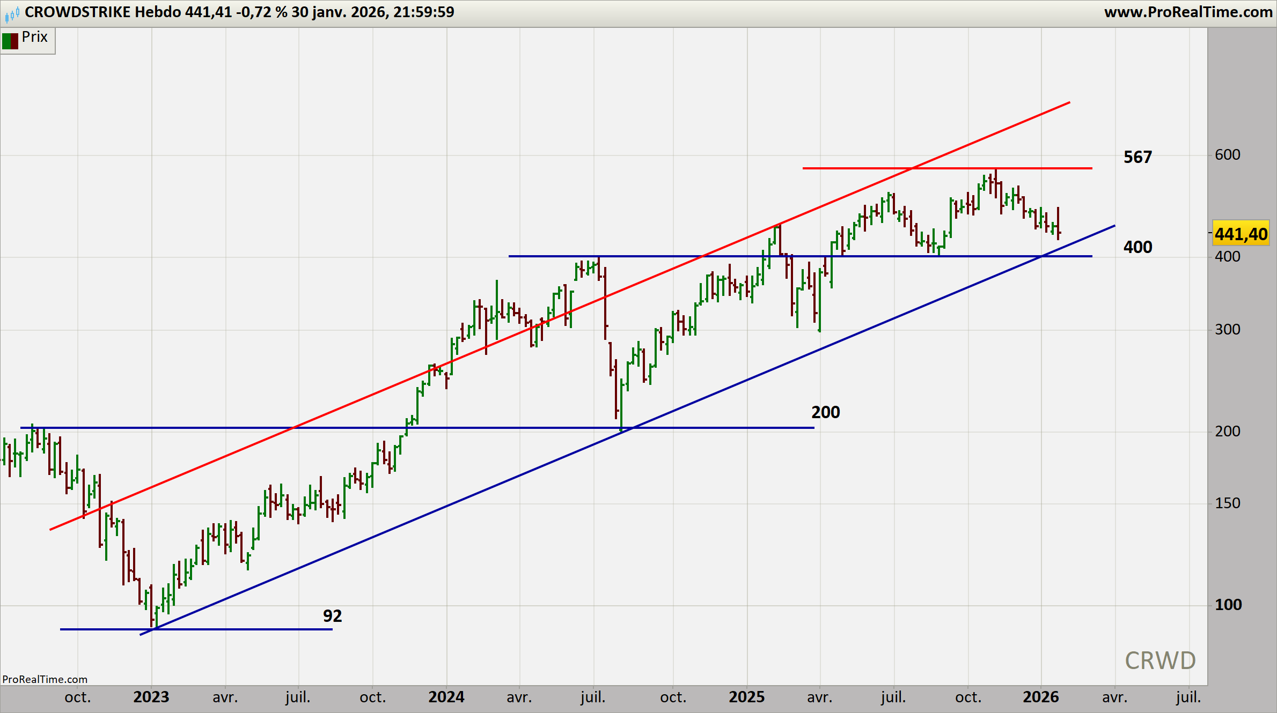The width and height of the screenshot is (1277, 713).
Task: Open the www.ProRealTime.com link top right
Action: point(1187,12)
